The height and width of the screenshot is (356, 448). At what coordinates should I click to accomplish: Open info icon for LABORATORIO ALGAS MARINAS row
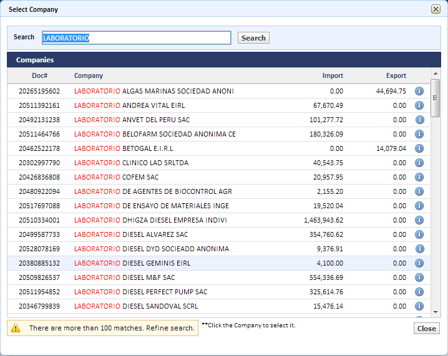[419, 91]
